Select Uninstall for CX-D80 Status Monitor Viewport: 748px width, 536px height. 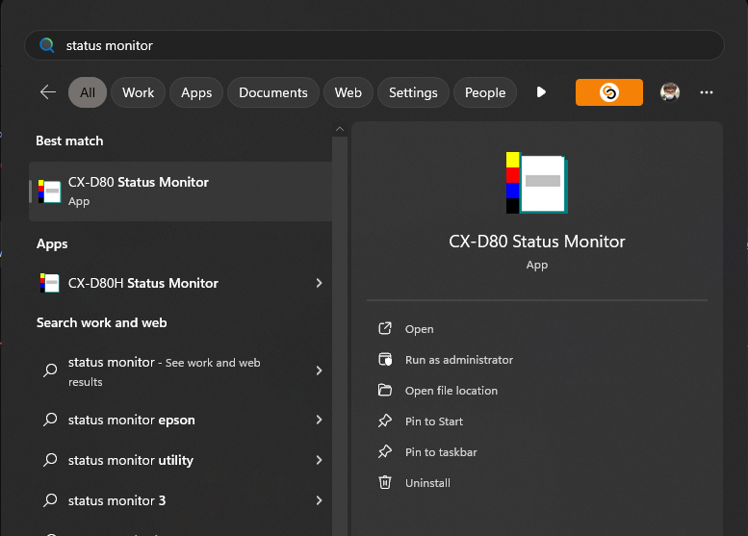pyautogui.click(x=427, y=483)
